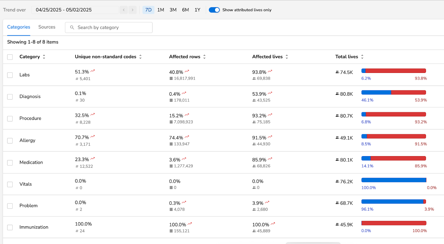Viewport: 444px width, 244px height.
Task: Click Labs total lives people icon
Action: [337, 72]
